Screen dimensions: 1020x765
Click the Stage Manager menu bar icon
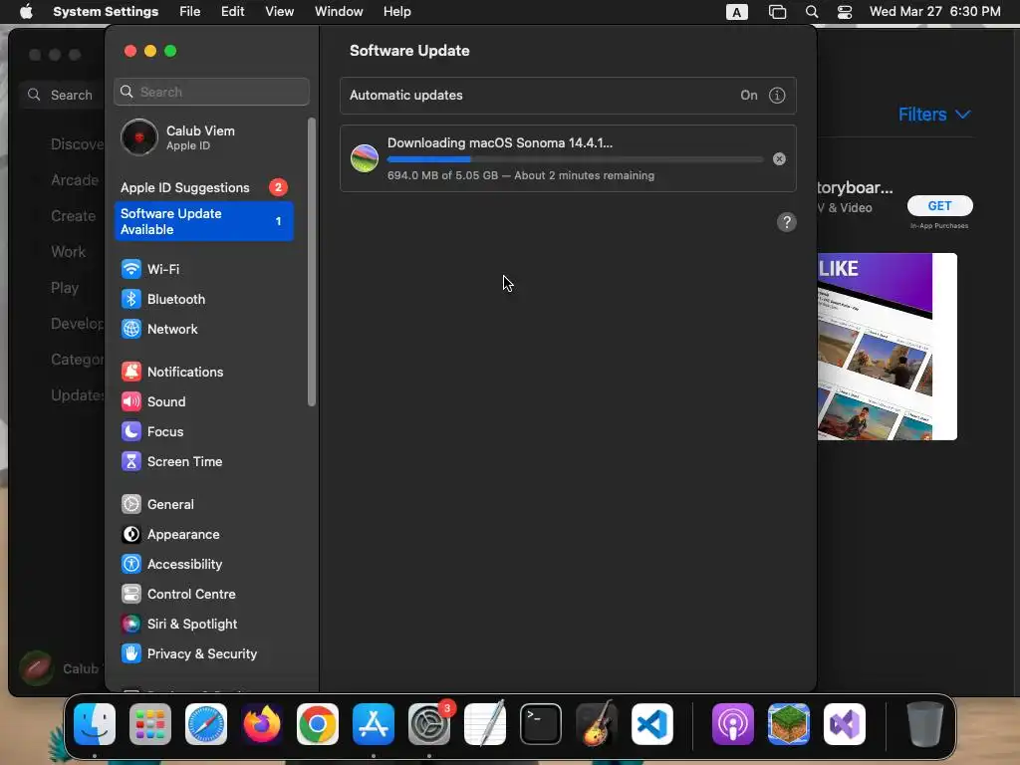(x=777, y=12)
